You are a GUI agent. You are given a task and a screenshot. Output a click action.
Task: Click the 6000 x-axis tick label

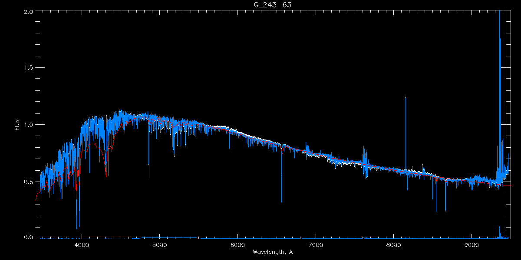point(237,244)
